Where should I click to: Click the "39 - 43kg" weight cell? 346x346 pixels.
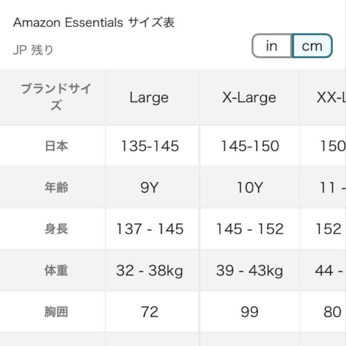(x=250, y=270)
